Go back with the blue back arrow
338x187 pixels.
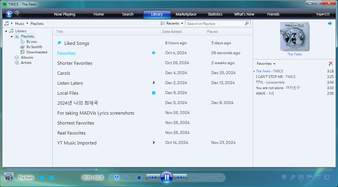tap(9, 14)
